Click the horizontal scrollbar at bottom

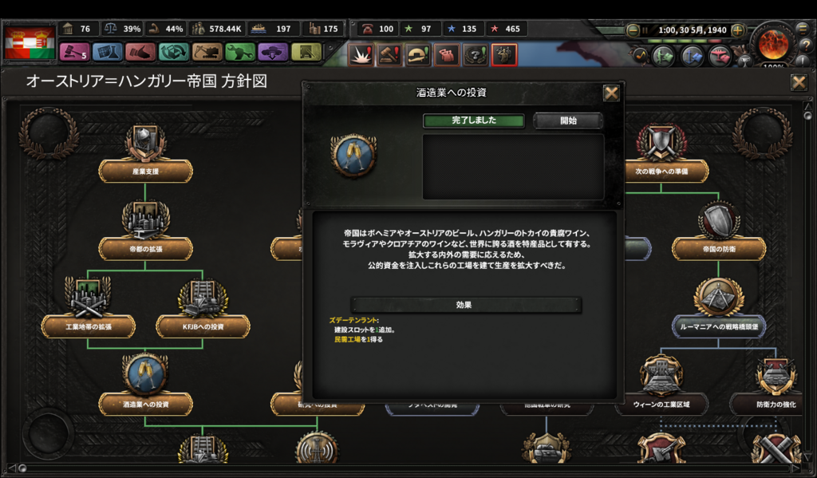[408, 468]
